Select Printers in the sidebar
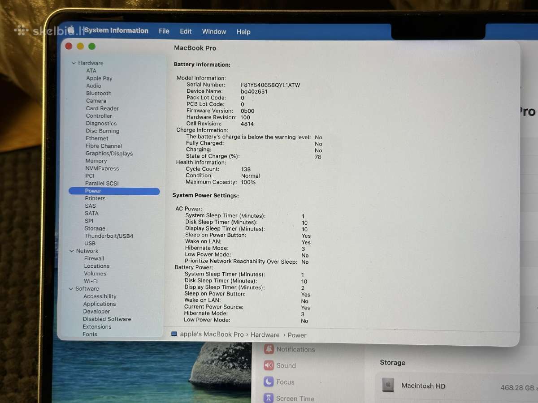 point(95,198)
